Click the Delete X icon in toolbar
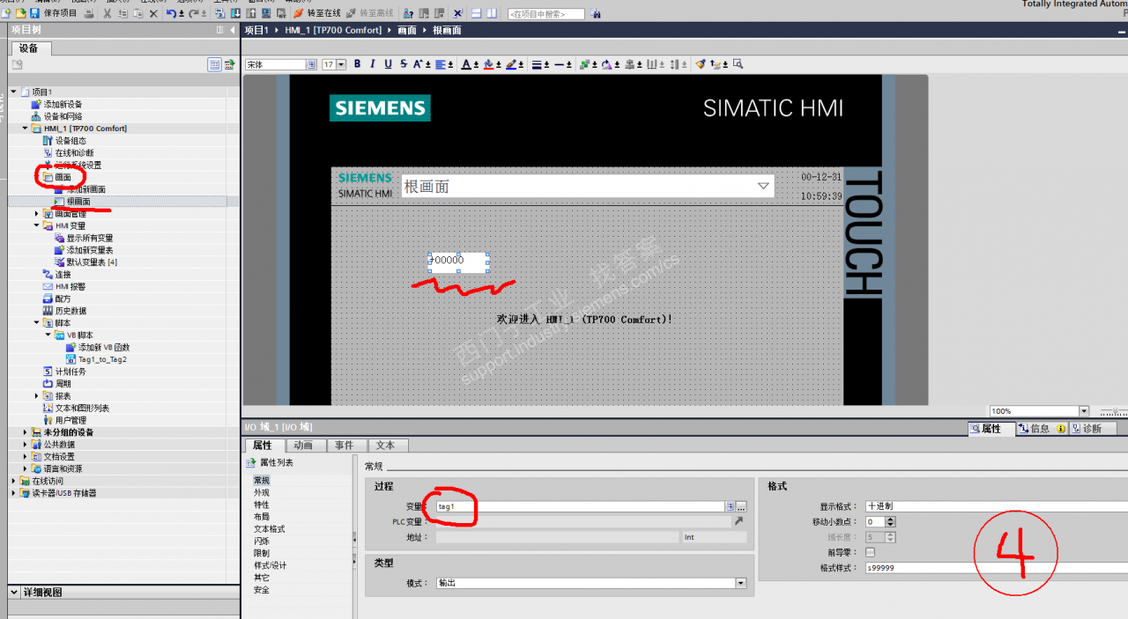The image size is (1128, 619). coord(153,13)
